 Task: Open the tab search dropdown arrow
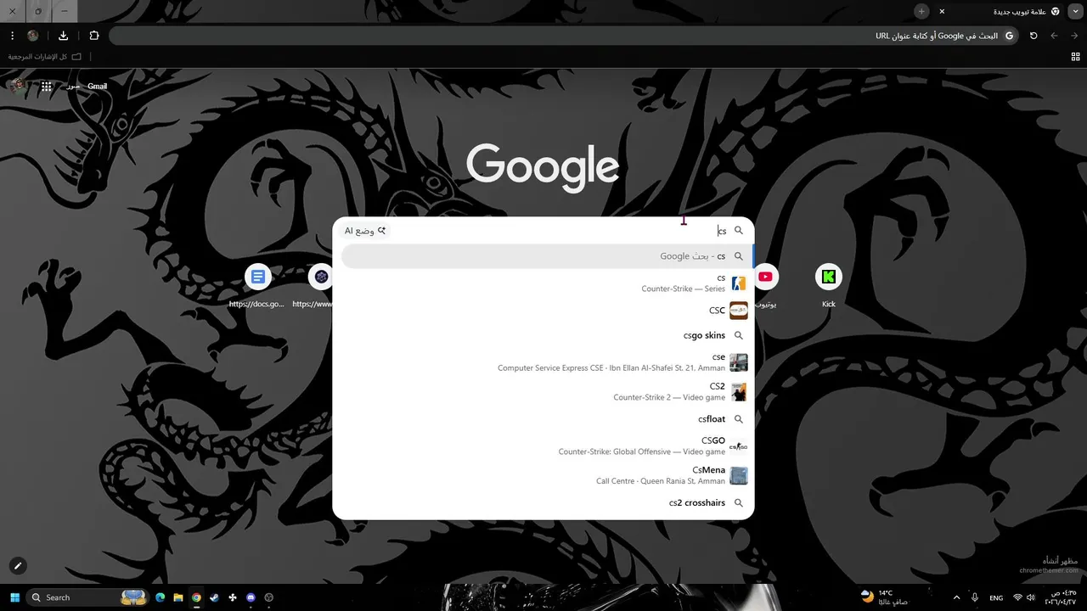point(1075,11)
